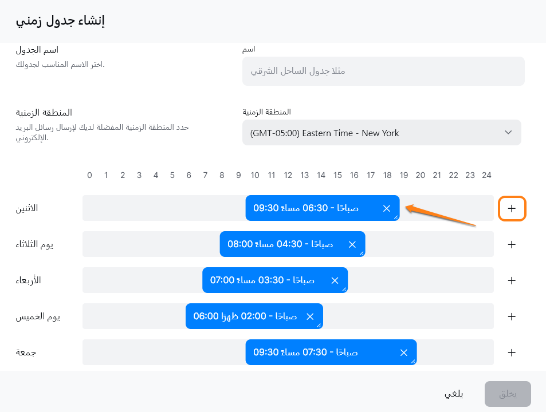Click the يلغي cancel button

454,394
